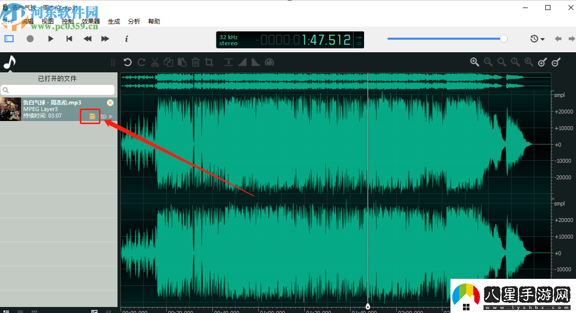Undo the last edit

click(x=127, y=62)
